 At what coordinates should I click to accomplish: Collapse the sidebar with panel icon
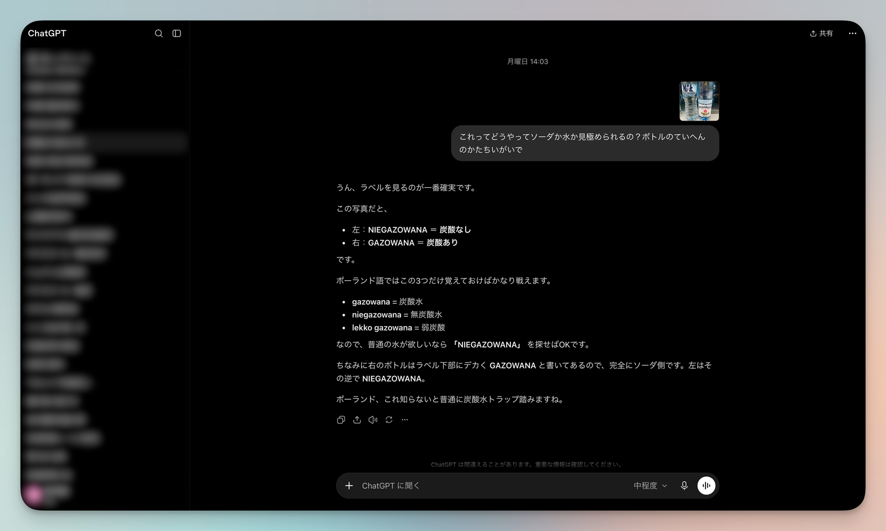tap(177, 33)
